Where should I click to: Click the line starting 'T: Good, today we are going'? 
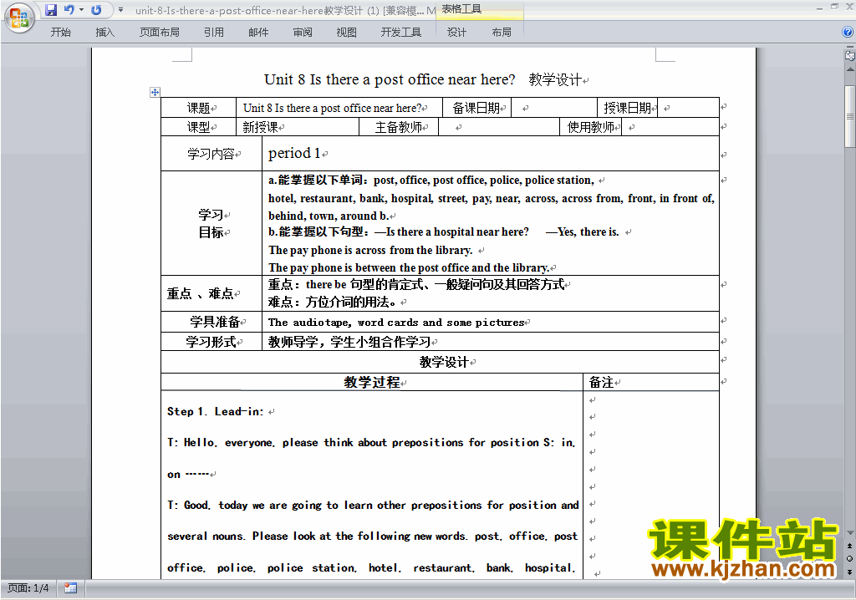[x=373, y=506]
